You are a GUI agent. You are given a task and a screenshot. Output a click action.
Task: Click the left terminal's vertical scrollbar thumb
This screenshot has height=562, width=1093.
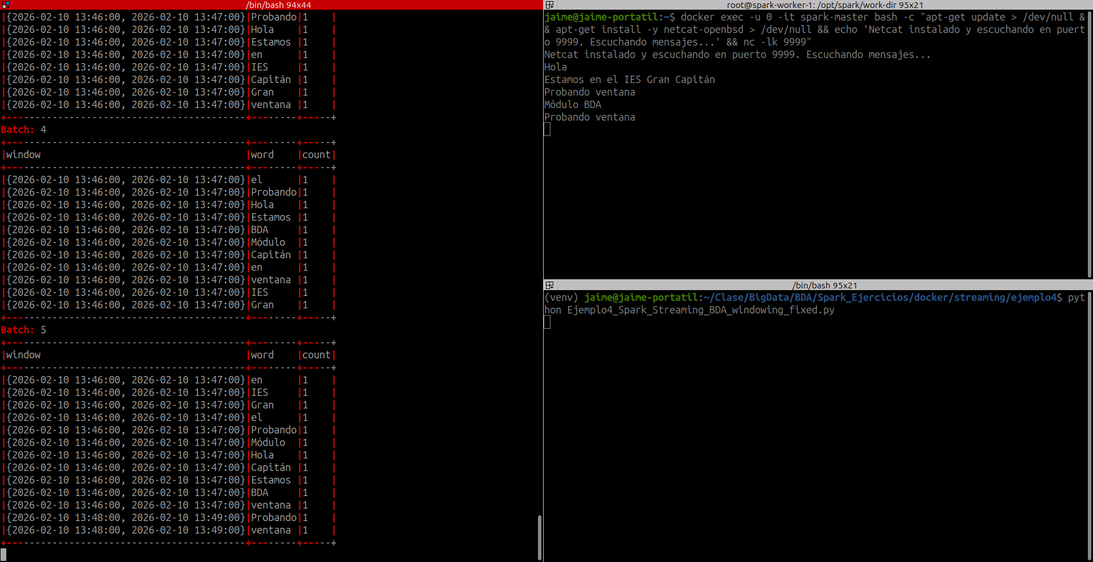point(539,537)
